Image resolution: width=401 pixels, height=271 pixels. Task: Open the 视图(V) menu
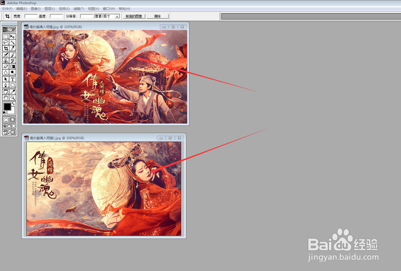(x=94, y=9)
